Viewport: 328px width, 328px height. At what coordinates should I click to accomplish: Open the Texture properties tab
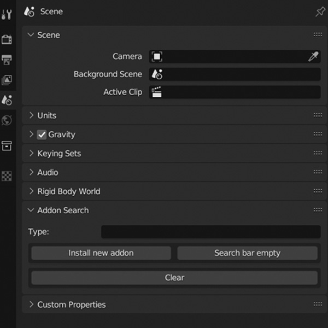pyautogui.click(x=7, y=176)
